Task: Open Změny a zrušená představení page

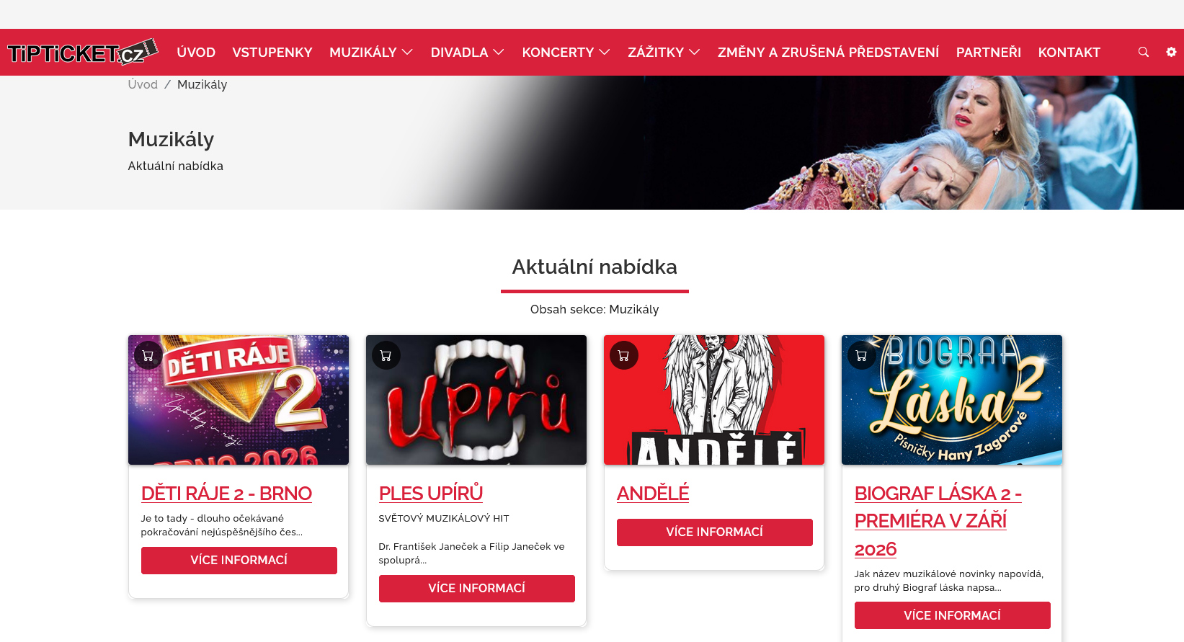Action: click(828, 52)
